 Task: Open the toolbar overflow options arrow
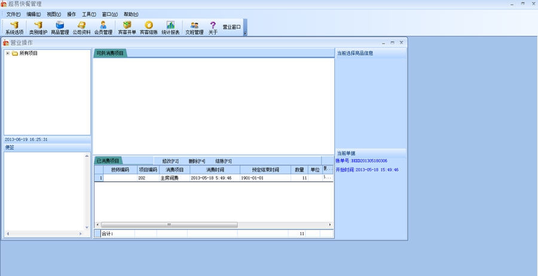point(245,33)
